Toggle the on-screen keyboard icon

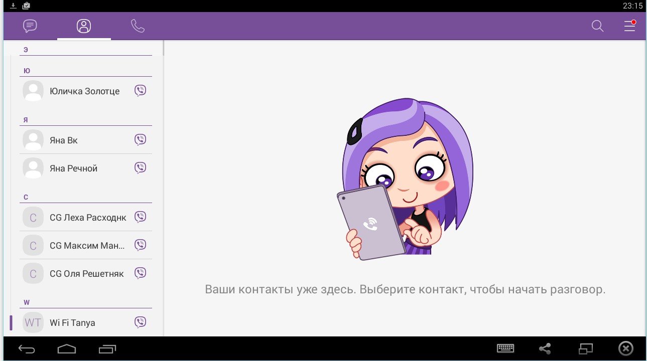(x=505, y=348)
